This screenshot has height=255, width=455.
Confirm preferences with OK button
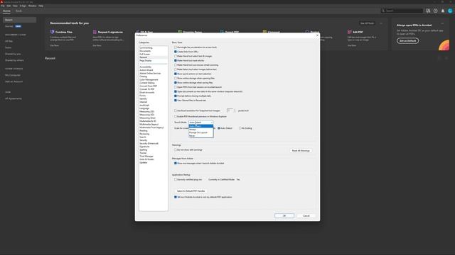[x=284, y=215]
